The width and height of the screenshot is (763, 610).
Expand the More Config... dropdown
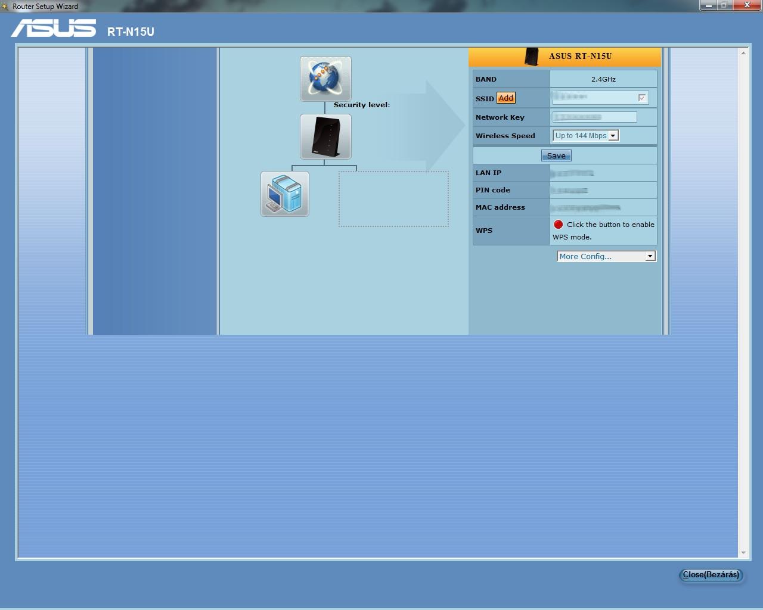pos(606,256)
